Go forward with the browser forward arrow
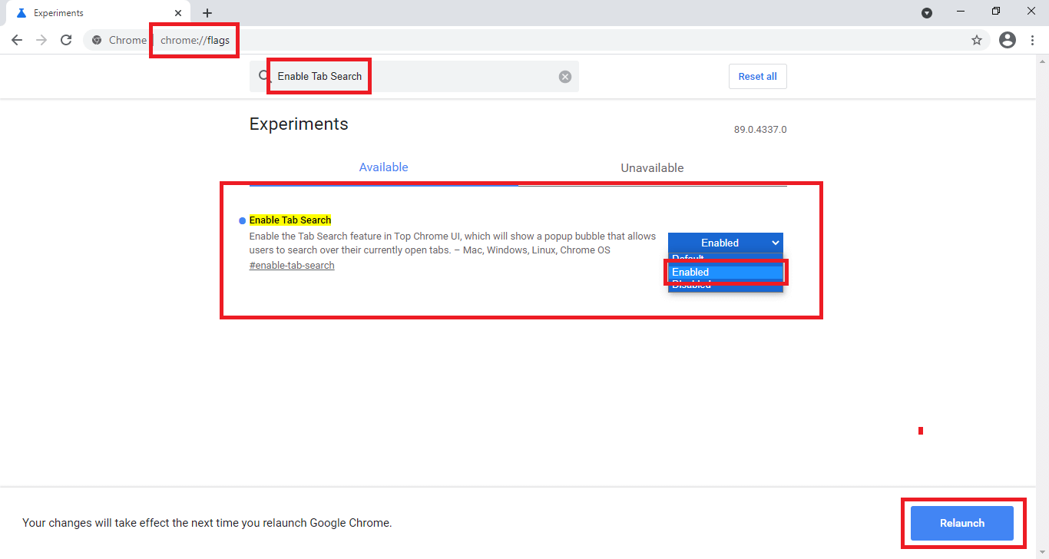 click(x=41, y=41)
